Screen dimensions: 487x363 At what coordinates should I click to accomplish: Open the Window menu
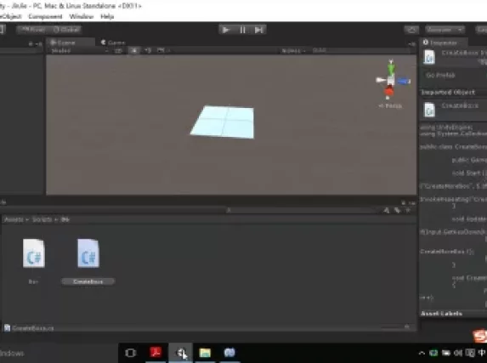pos(82,16)
